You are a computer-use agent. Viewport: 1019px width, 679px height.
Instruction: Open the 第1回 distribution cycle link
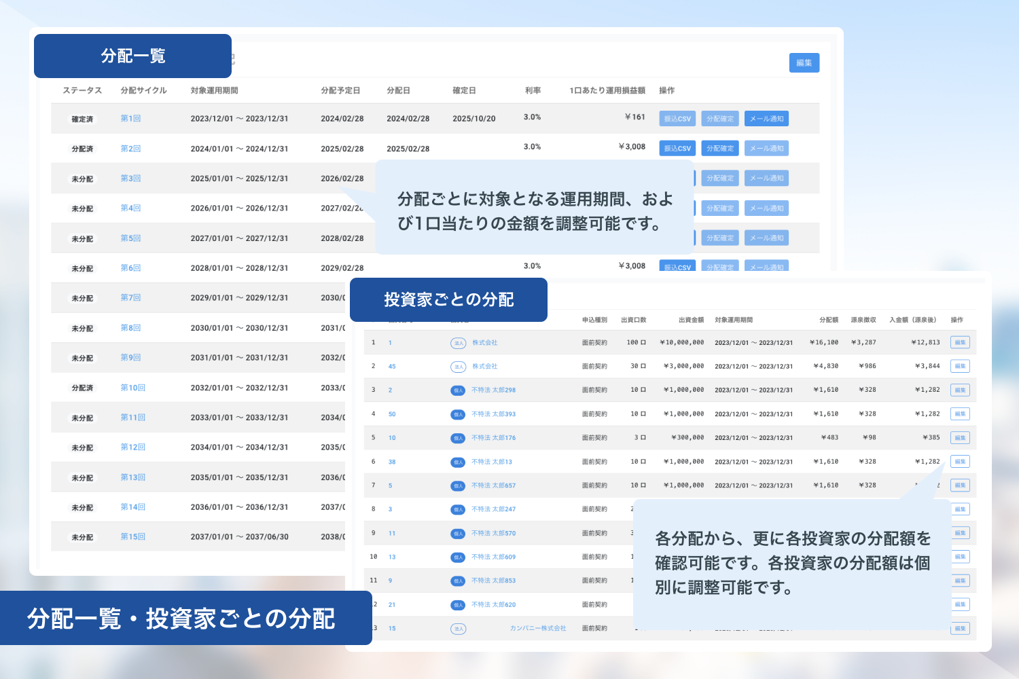(x=130, y=119)
